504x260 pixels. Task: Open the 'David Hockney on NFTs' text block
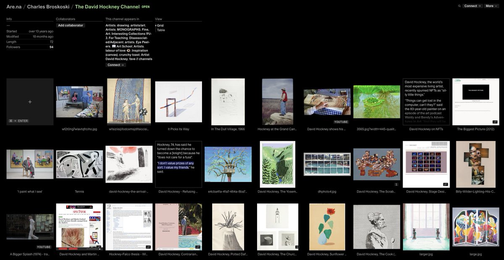click(426, 102)
